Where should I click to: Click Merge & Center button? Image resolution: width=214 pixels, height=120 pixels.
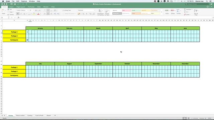(x=69, y=14)
